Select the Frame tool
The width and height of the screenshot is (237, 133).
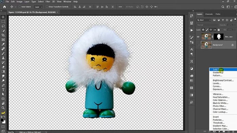(3, 40)
